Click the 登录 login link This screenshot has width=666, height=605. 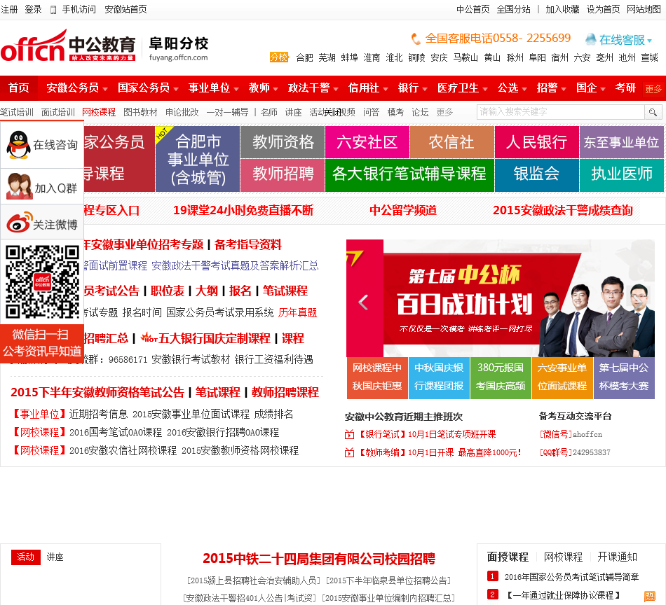33,9
